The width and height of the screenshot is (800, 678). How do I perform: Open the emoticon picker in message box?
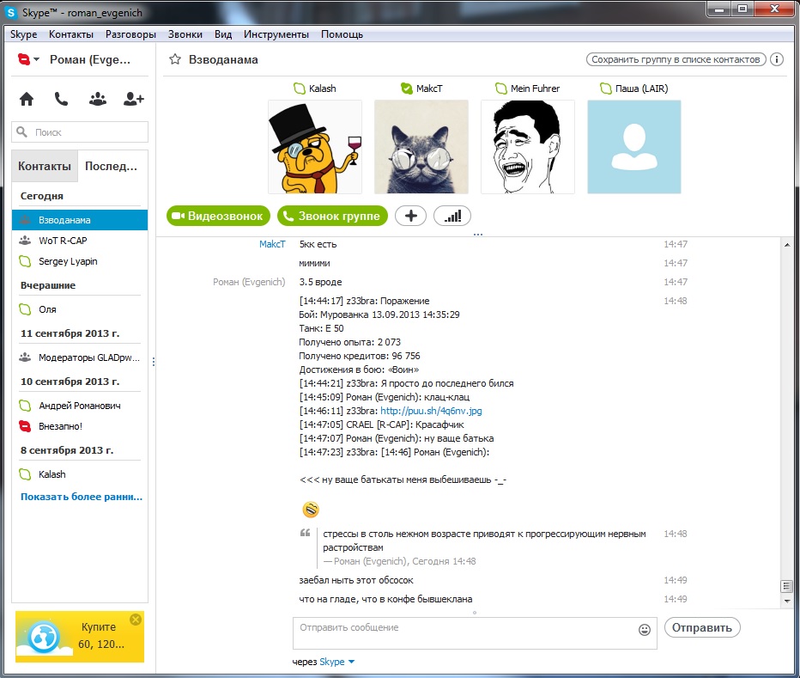click(x=645, y=629)
